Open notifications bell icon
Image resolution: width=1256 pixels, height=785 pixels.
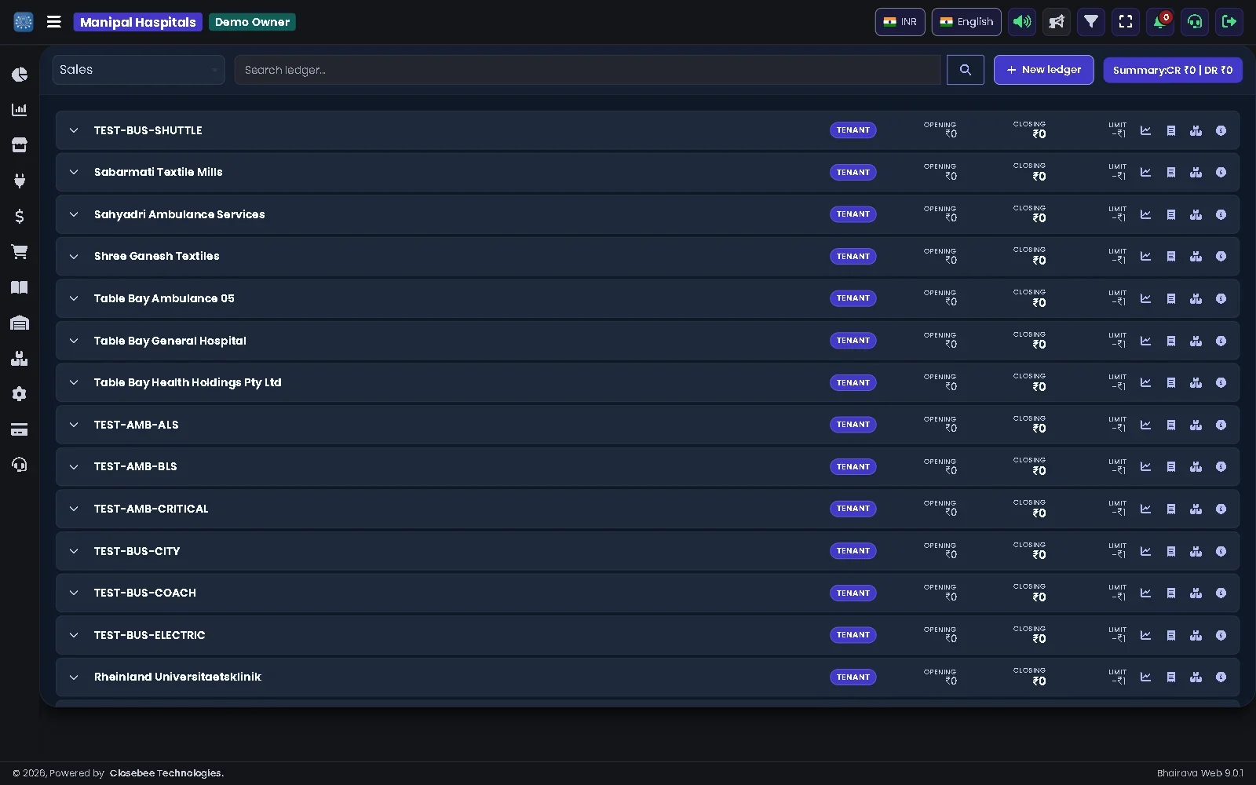(x=1160, y=22)
